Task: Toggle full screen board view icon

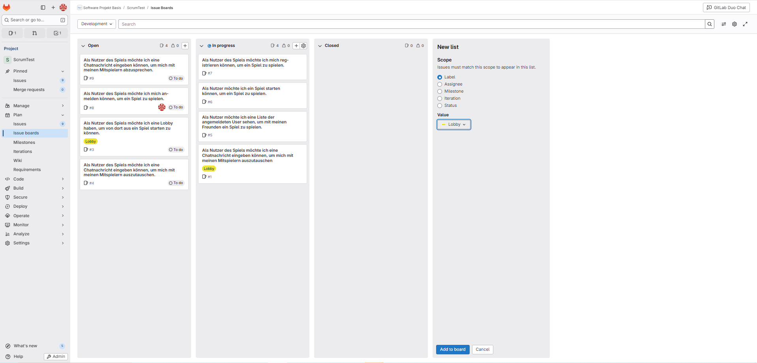Action: (x=745, y=24)
